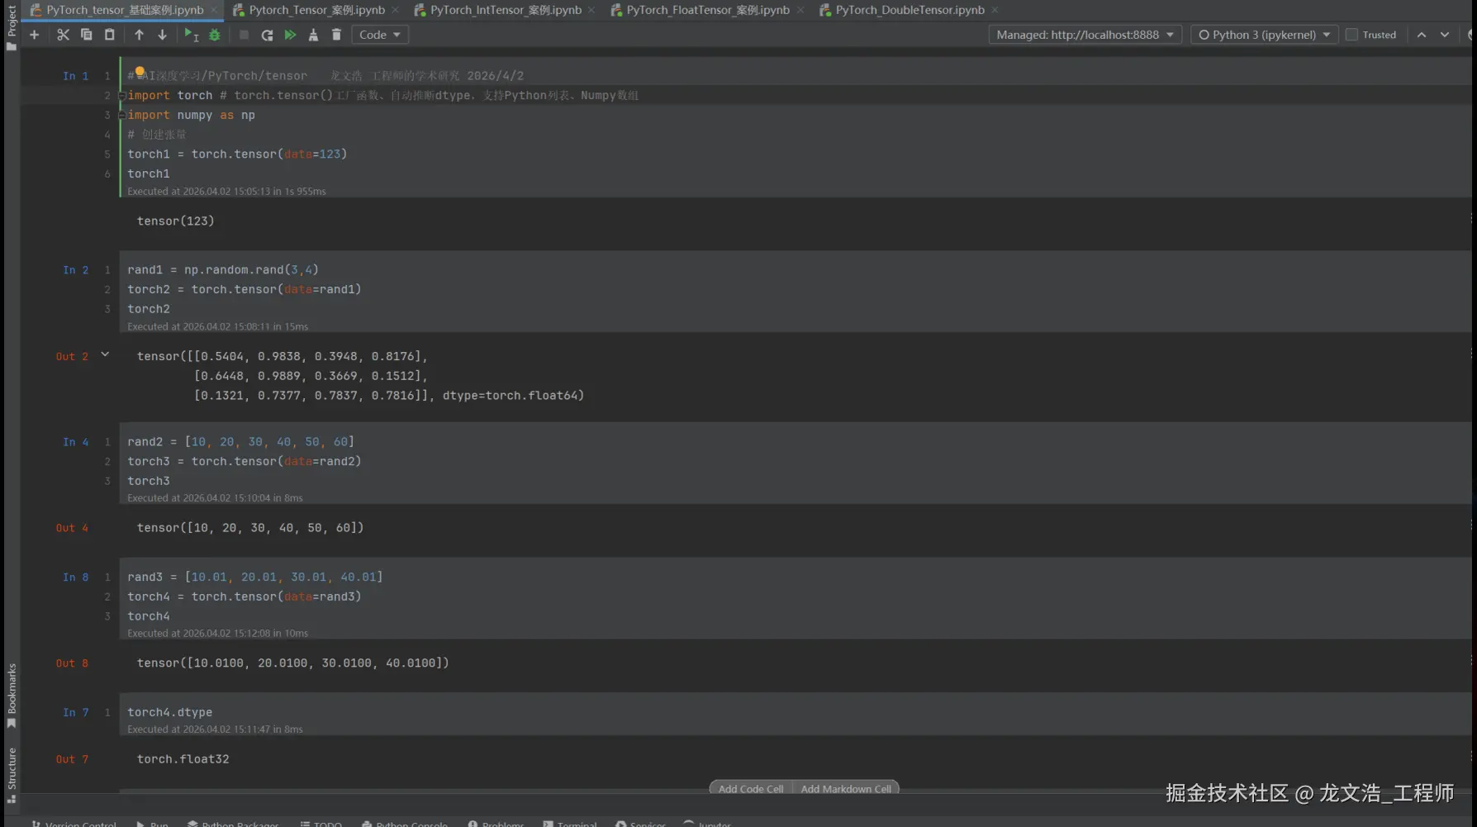The image size is (1477, 827).
Task: Restart the kernel
Action: (267, 35)
